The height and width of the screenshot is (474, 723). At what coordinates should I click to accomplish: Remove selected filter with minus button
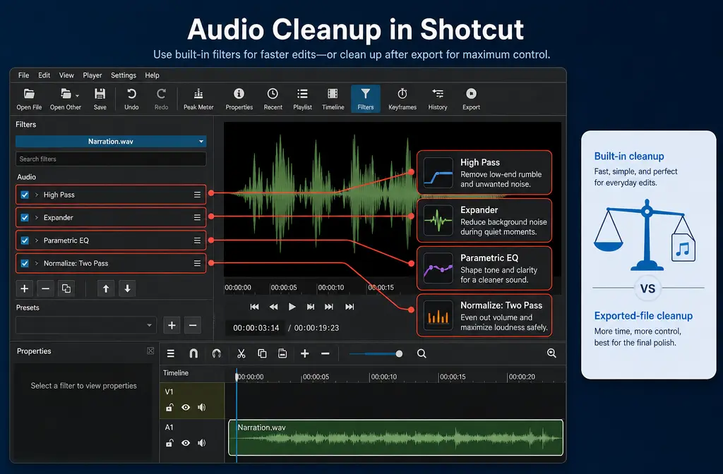[x=45, y=288]
